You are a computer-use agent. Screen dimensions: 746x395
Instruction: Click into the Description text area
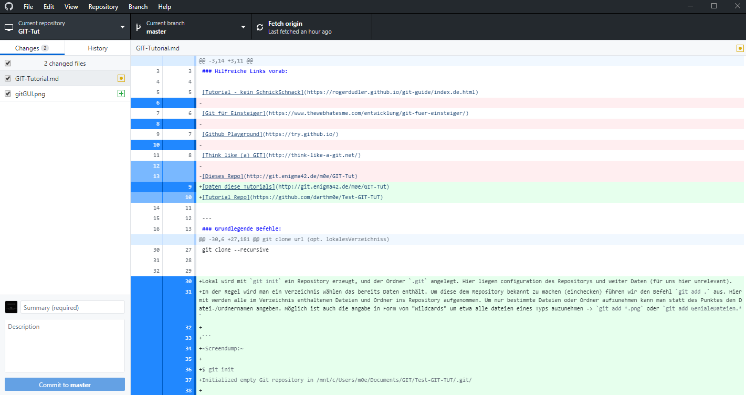pos(65,346)
